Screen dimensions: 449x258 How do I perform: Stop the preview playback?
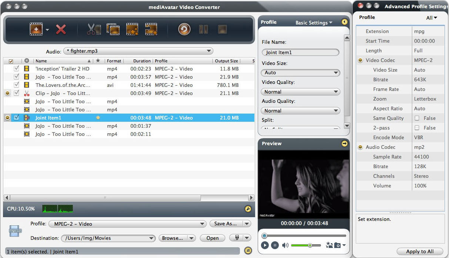274,245
